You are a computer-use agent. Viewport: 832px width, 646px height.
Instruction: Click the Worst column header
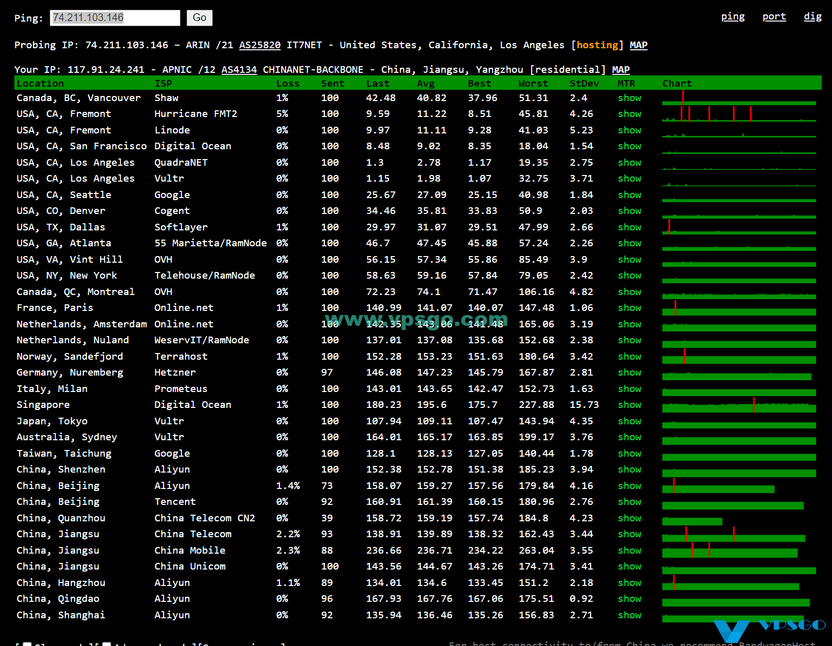(533, 84)
